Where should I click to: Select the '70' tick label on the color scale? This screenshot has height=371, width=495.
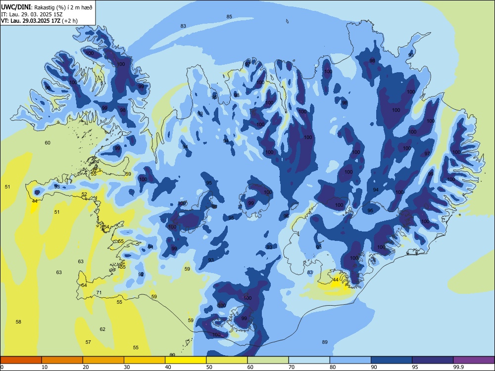point(292,367)
